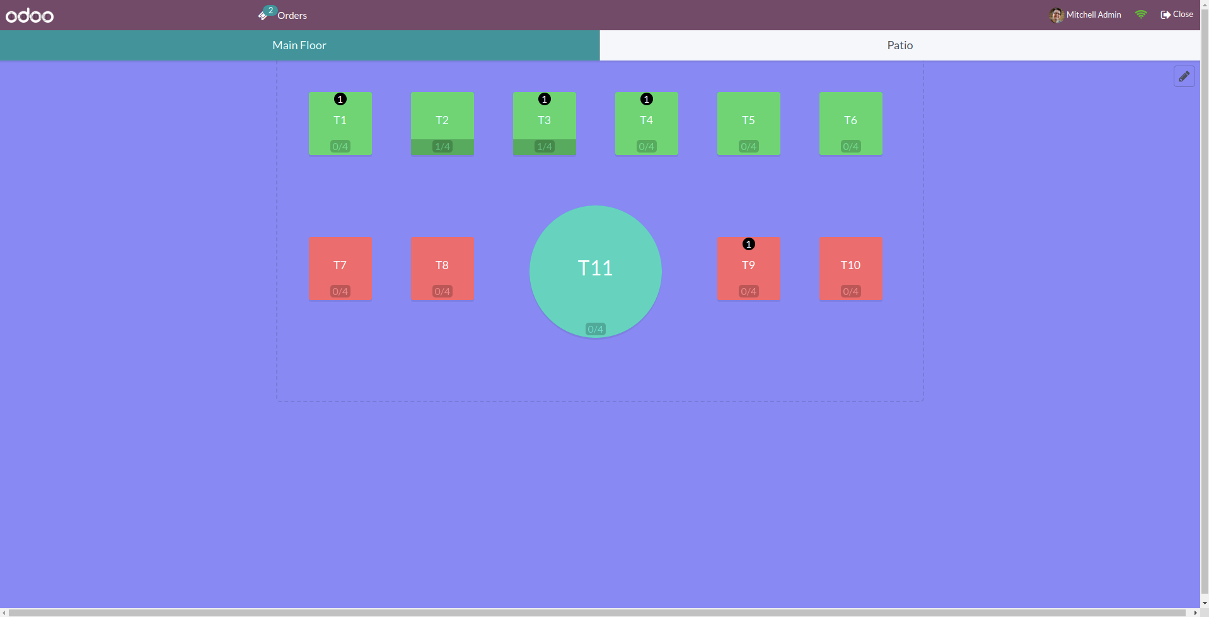Select table T2
This screenshot has height=617, width=1209.
coord(443,124)
